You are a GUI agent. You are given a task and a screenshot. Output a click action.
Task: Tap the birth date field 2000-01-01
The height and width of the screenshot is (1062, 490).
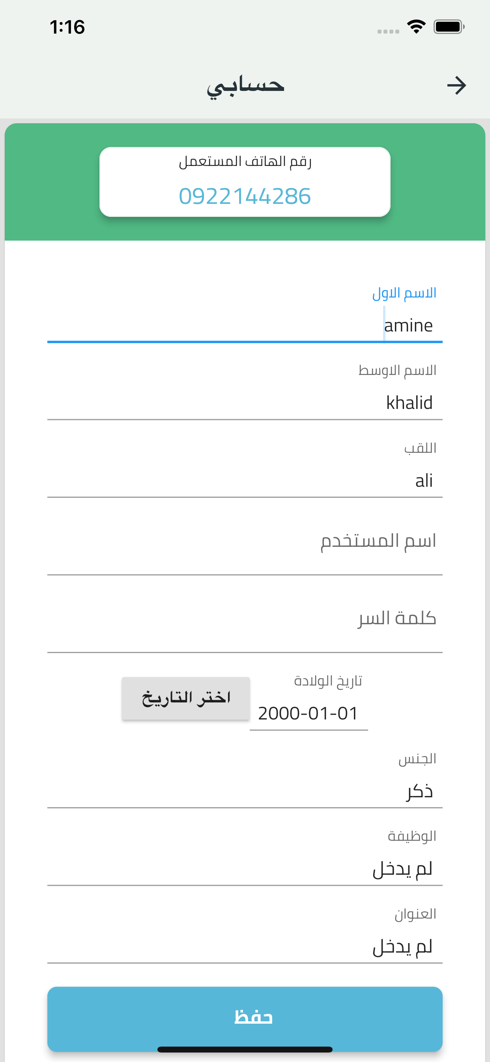(308, 713)
